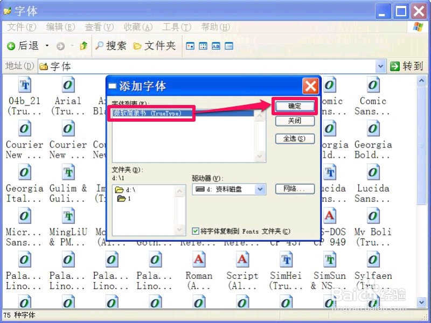Select the Gulim & Guli... font icon

(x=68, y=172)
